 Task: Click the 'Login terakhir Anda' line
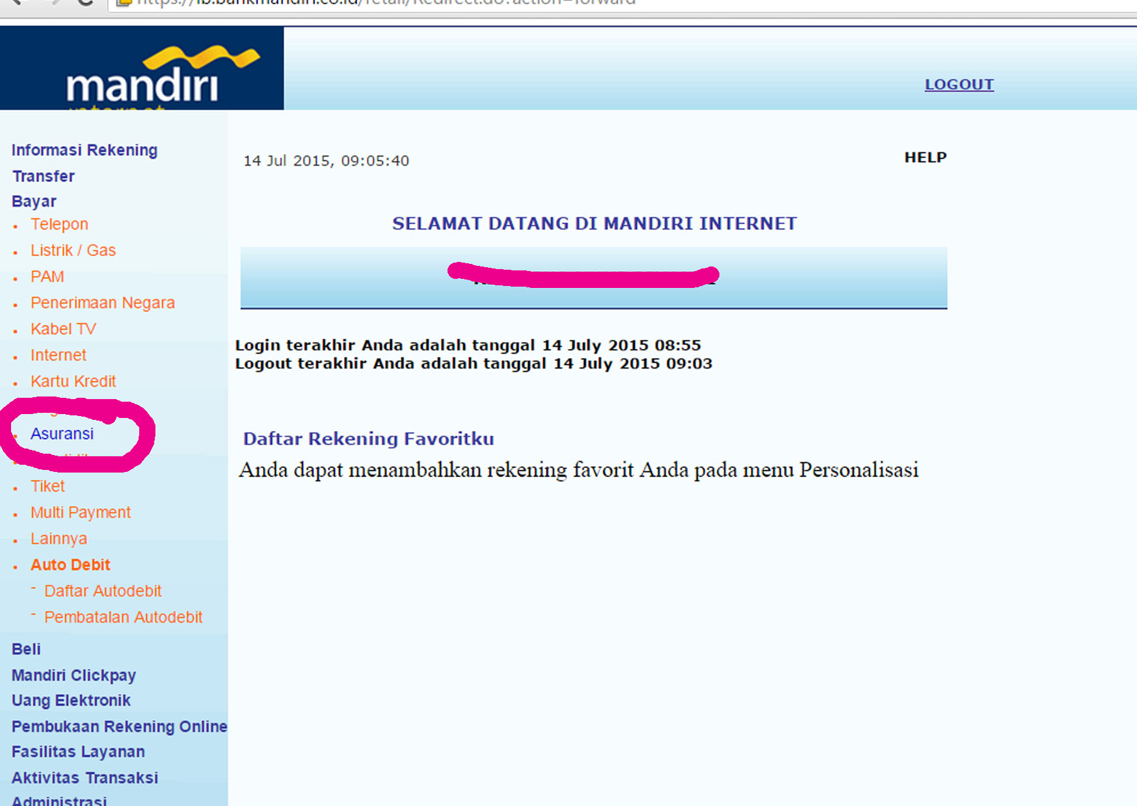click(468, 345)
